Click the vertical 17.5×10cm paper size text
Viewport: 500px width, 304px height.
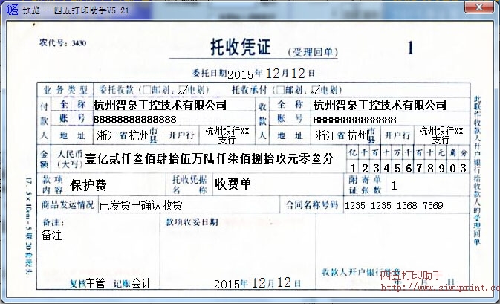tap(29, 226)
